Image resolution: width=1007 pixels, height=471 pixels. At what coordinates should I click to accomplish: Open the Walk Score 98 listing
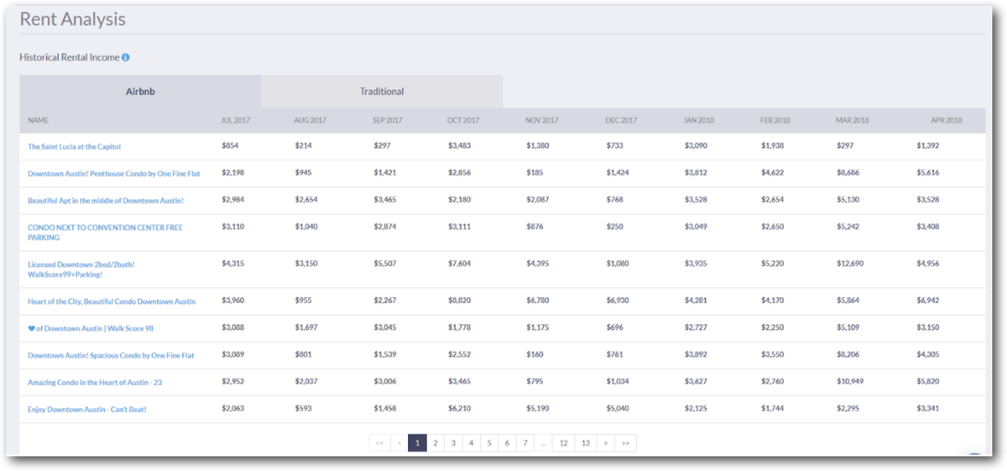click(91, 328)
